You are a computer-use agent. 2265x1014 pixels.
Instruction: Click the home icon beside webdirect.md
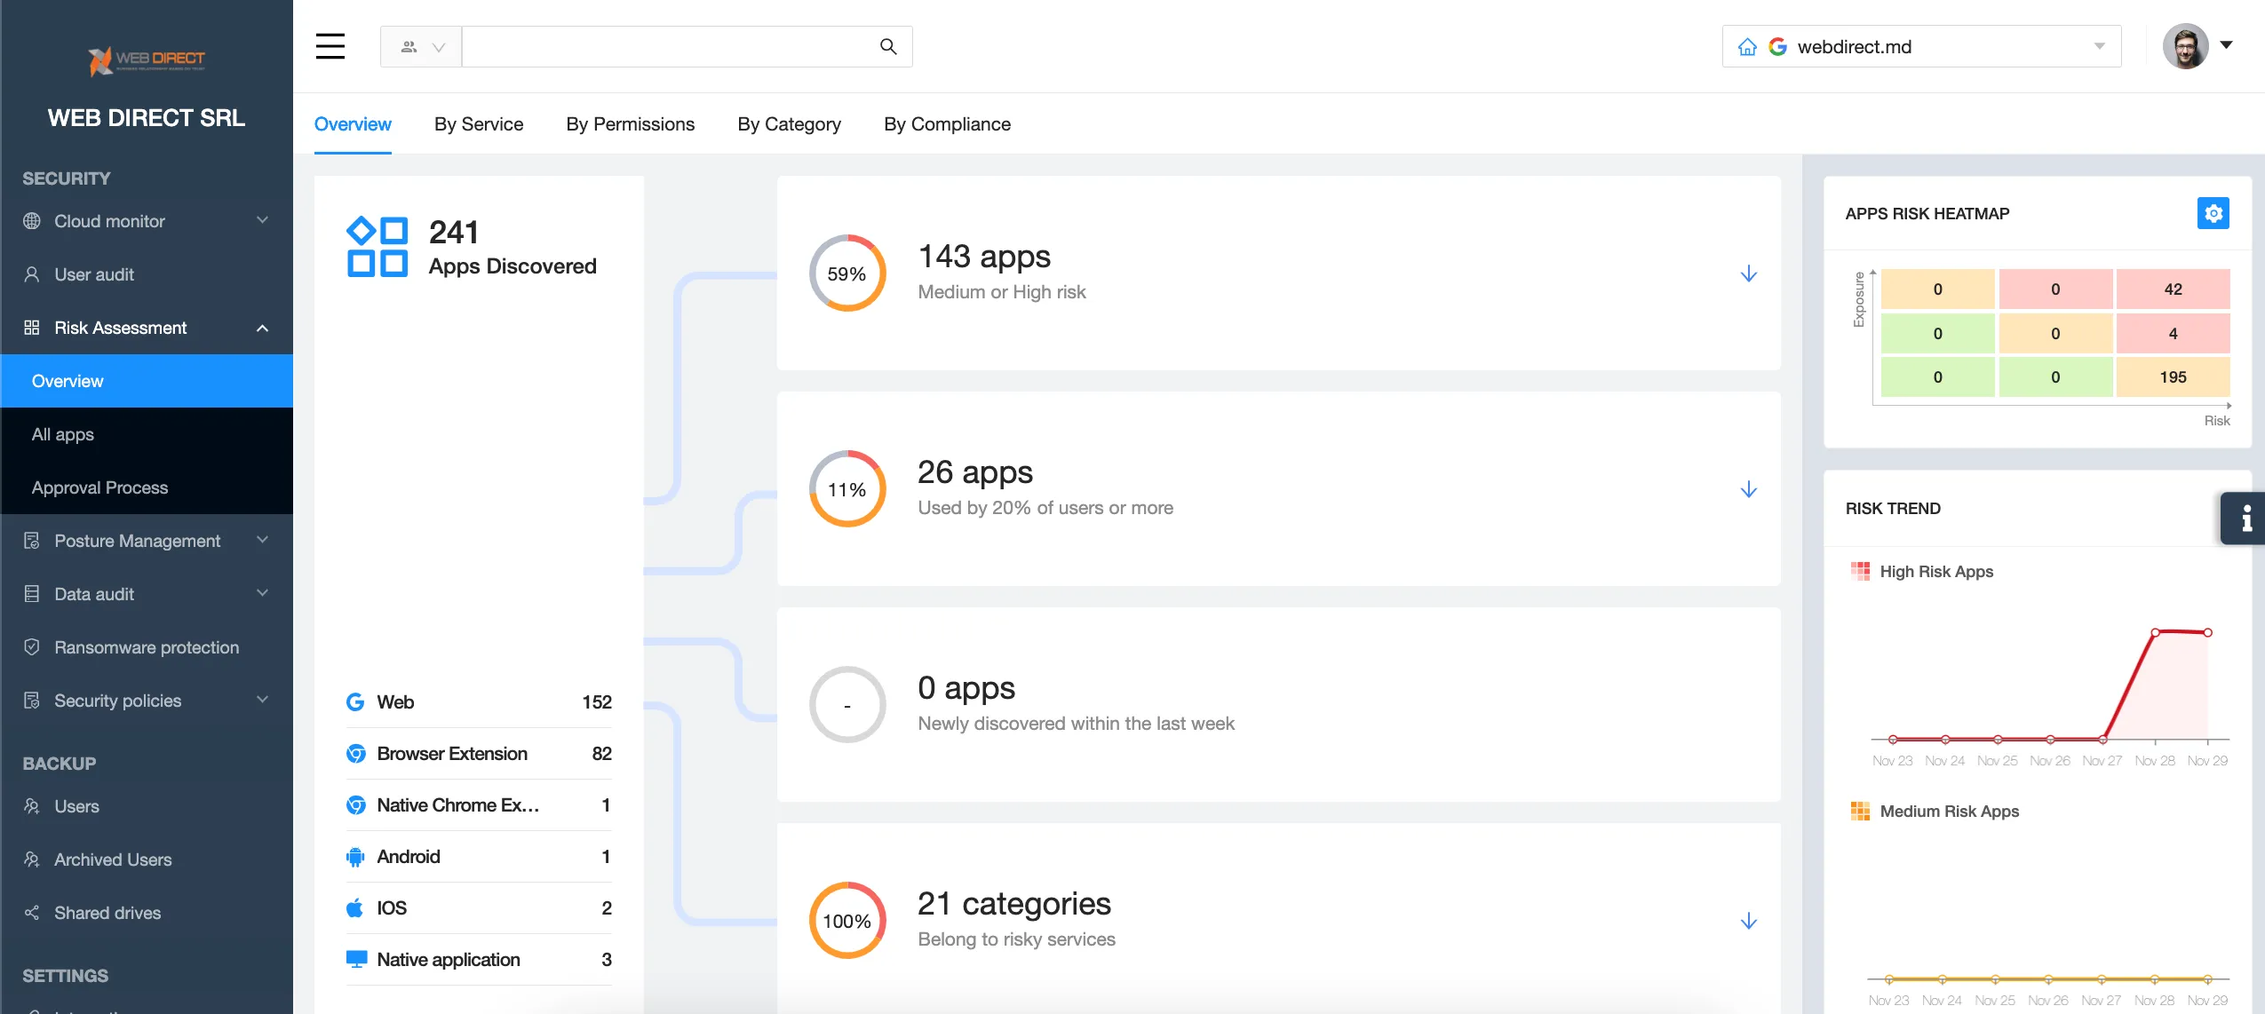1748,46
